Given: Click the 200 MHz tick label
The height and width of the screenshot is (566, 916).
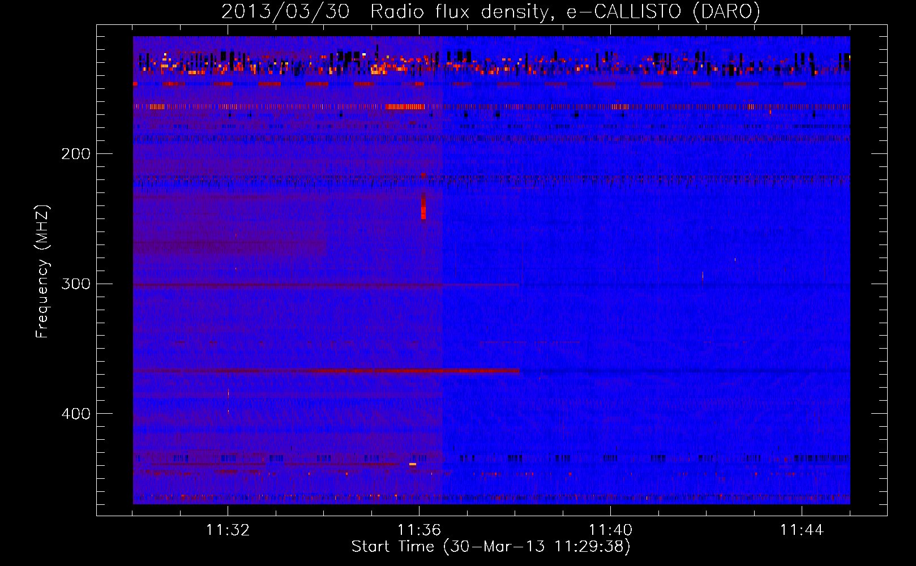Looking at the screenshot, I should (76, 154).
